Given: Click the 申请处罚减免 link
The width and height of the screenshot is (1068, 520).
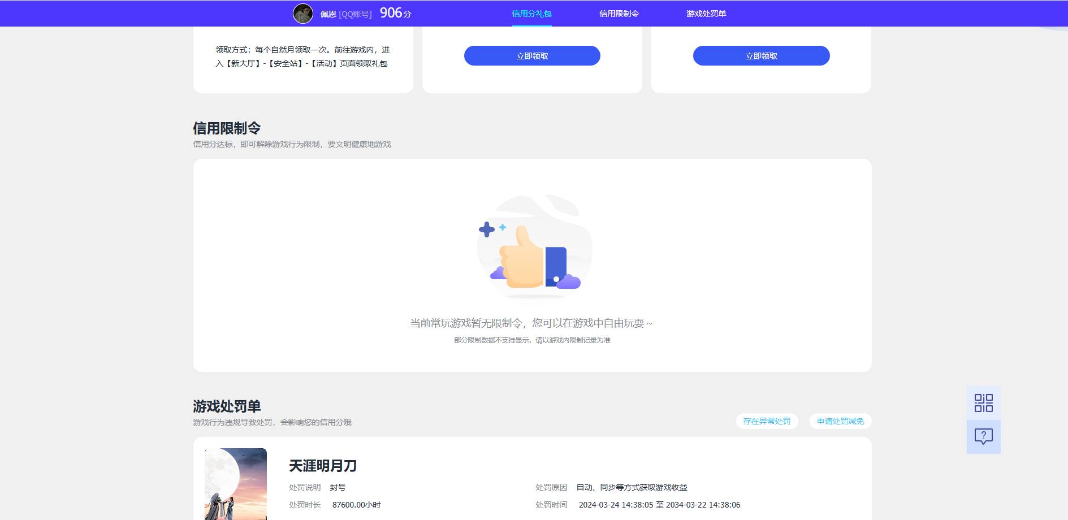Looking at the screenshot, I should pos(840,421).
